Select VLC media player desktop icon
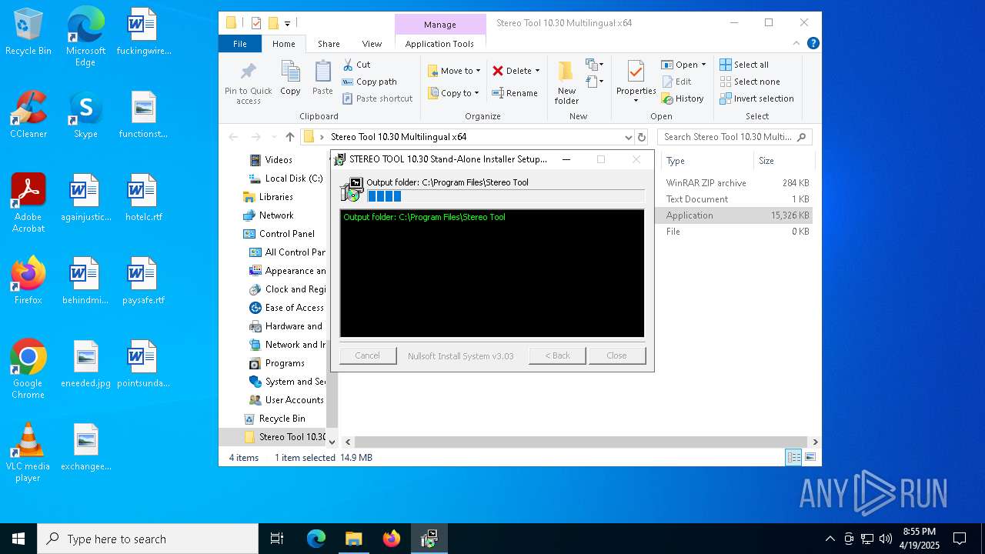Screen dimensions: 985x554 [x=28, y=453]
